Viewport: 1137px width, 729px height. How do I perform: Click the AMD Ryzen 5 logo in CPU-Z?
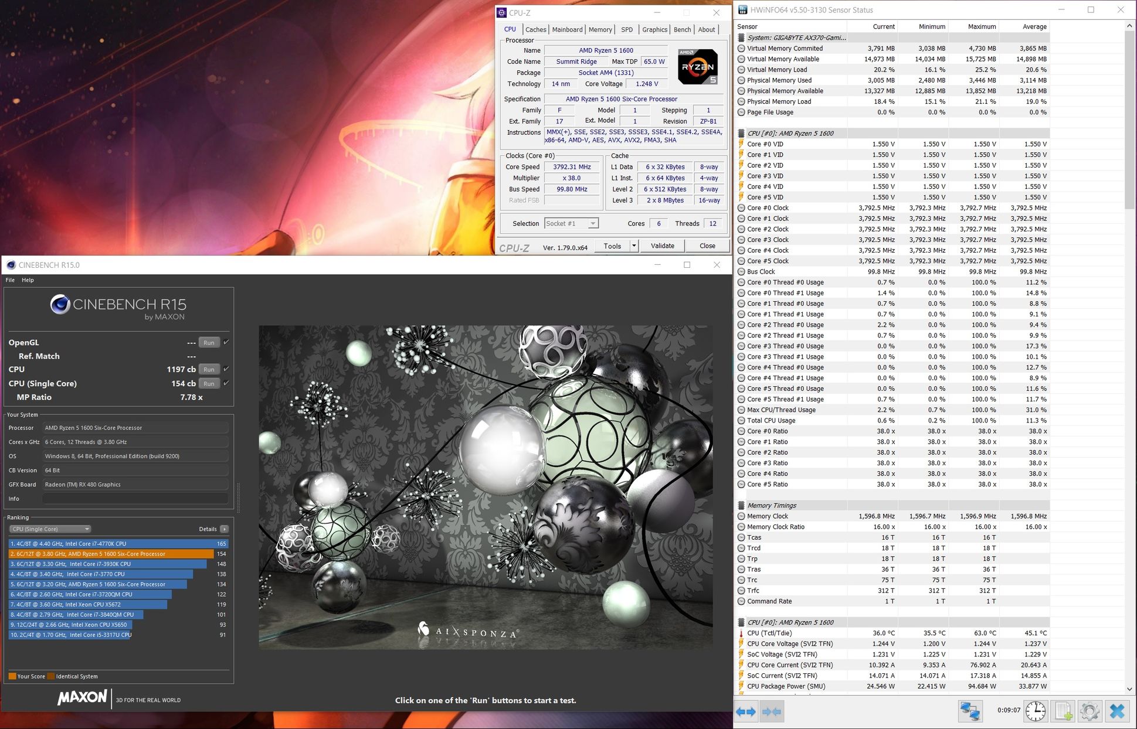tap(698, 67)
